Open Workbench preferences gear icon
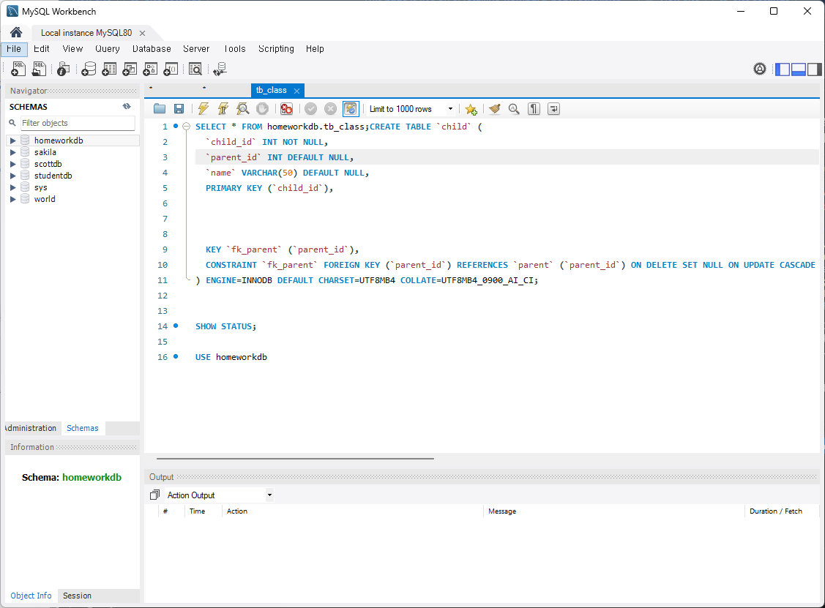This screenshot has height=608, width=825. point(760,69)
